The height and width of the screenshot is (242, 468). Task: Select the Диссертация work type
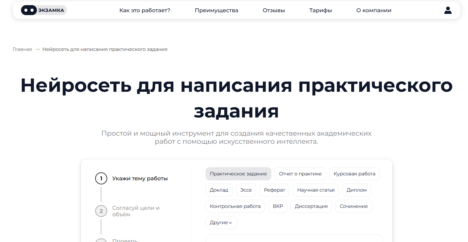(x=311, y=206)
